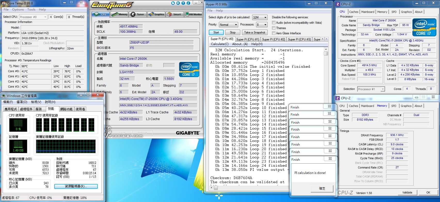440x202 pixels.
Task: Click the EasyTune6 info icon
Action: click(x=188, y=3)
